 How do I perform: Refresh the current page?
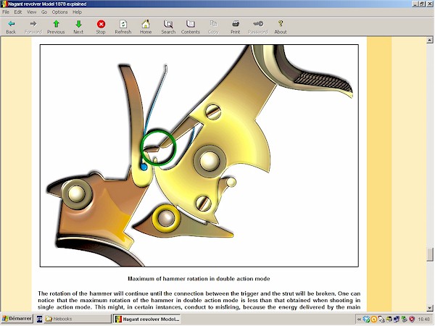click(123, 28)
